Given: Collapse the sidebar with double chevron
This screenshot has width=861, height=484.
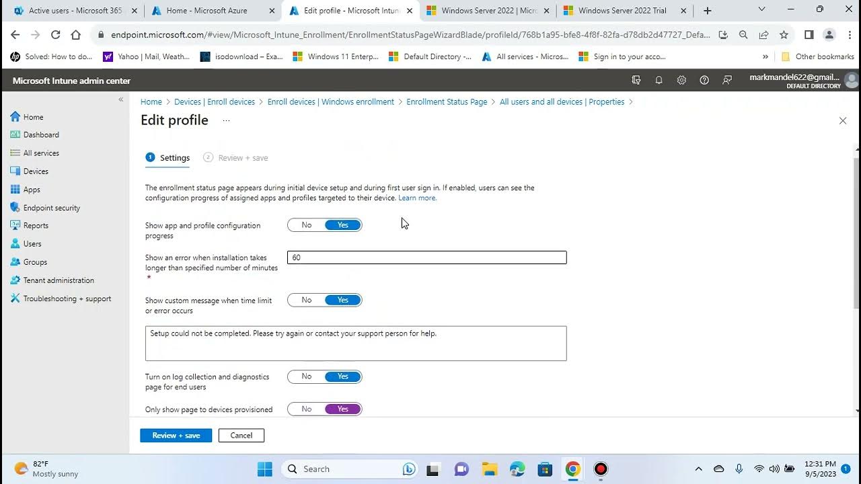Looking at the screenshot, I should tap(121, 99).
